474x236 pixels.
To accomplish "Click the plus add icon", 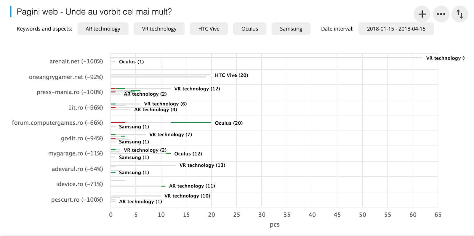I will pyautogui.click(x=422, y=14).
